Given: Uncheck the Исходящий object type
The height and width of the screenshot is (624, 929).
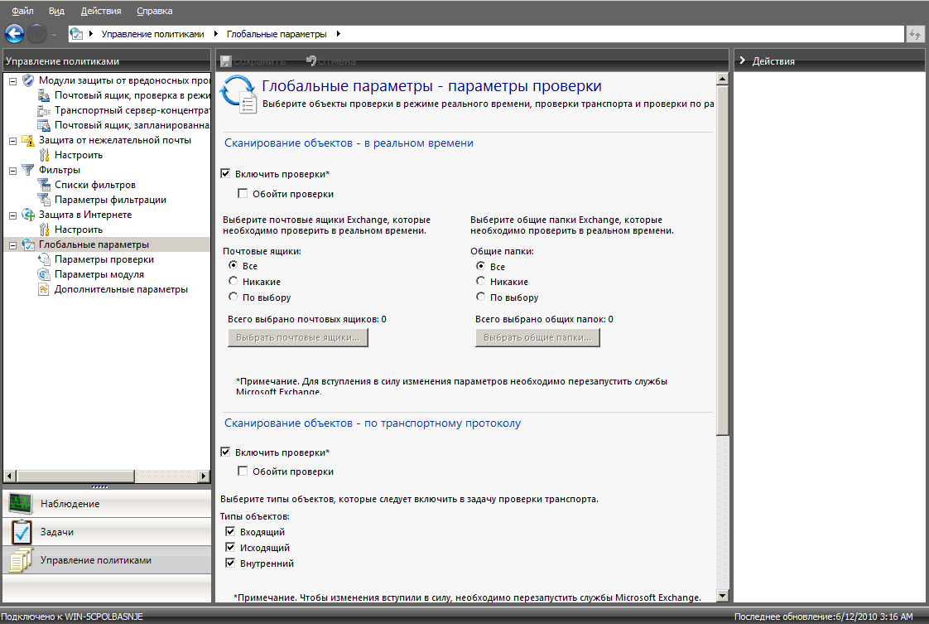Looking at the screenshot, I should (230, 547).
